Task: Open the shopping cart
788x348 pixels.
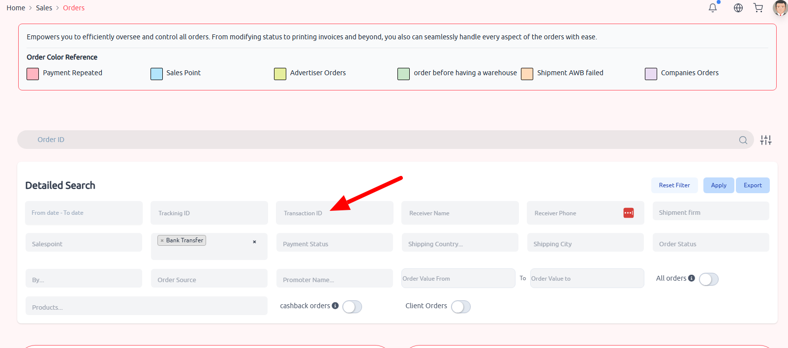Action: (x=758, y=8)
